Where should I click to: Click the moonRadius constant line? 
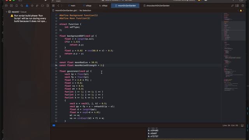[x=79, y=62]
